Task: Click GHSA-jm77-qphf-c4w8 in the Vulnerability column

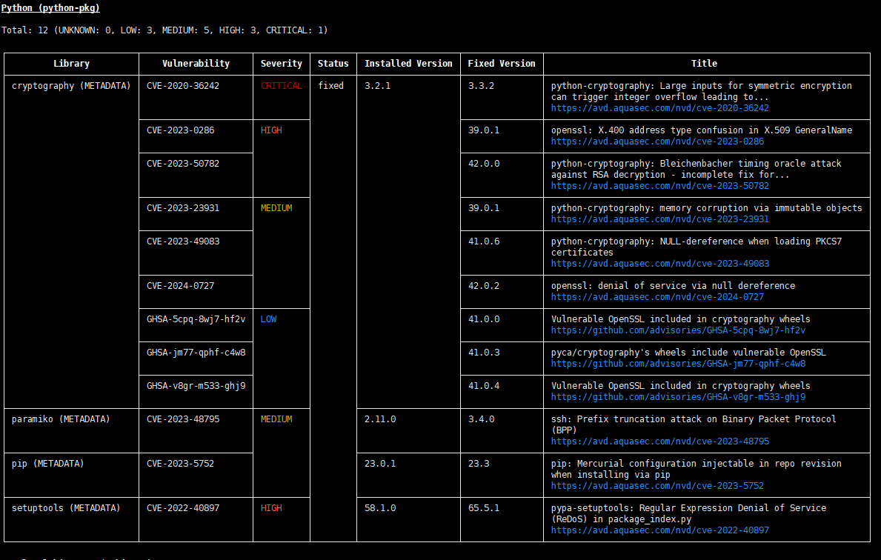Action: (196, 352)
